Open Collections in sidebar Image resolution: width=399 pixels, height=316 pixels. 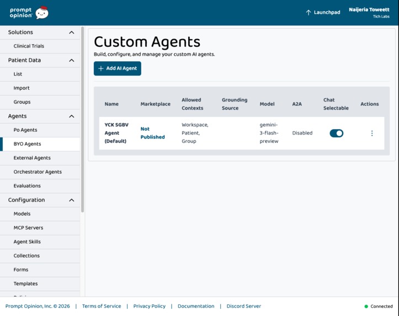coord(40,256)
